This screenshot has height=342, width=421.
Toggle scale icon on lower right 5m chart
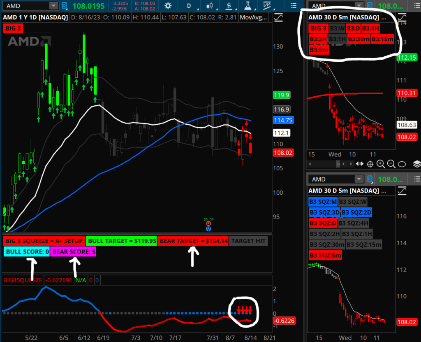402,191
